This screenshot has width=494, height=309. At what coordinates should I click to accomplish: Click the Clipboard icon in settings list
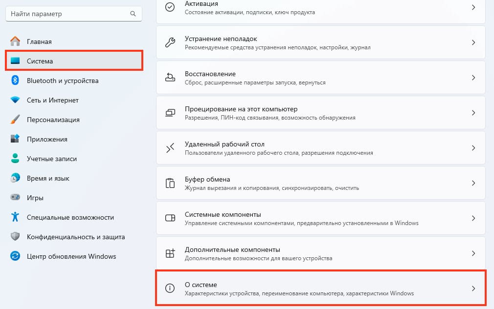pyautogui.click(x=170, y=183)
